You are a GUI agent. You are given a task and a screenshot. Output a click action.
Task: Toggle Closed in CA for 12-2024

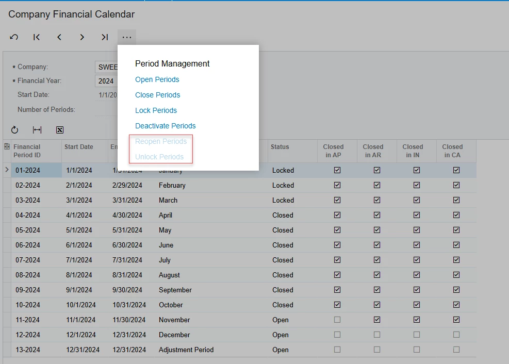pos(456,335)
